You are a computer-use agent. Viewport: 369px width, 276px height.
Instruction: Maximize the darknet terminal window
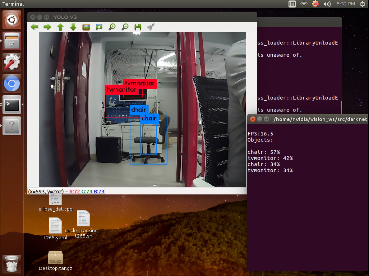point(266,119)
